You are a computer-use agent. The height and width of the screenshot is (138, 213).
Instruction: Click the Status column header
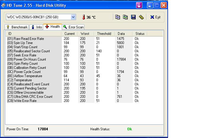click(140, 34)
